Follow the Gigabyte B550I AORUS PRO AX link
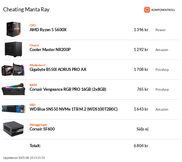 click(x=58, y=69)
